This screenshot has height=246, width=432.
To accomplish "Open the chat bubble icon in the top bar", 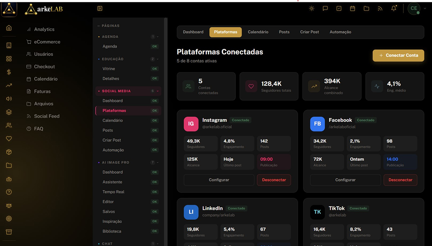I will (x=325, y=8).
